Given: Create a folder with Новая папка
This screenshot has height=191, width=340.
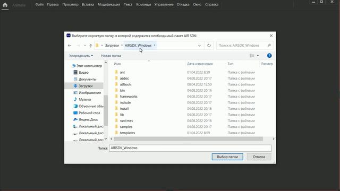Looking at the screenshot, I should [x=111, y=56].
